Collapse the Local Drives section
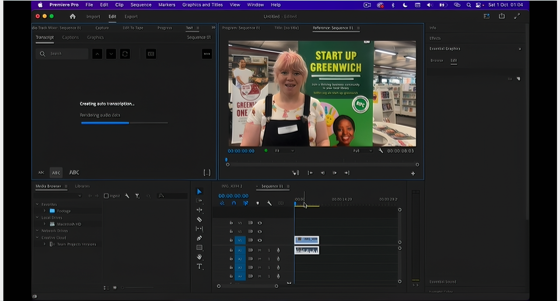The width and height of the screenshot is (560, 301). [x=38, y=217]
